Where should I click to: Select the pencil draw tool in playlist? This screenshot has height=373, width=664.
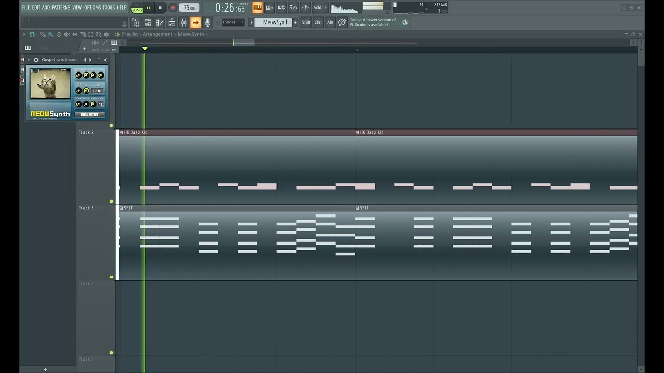43,34
